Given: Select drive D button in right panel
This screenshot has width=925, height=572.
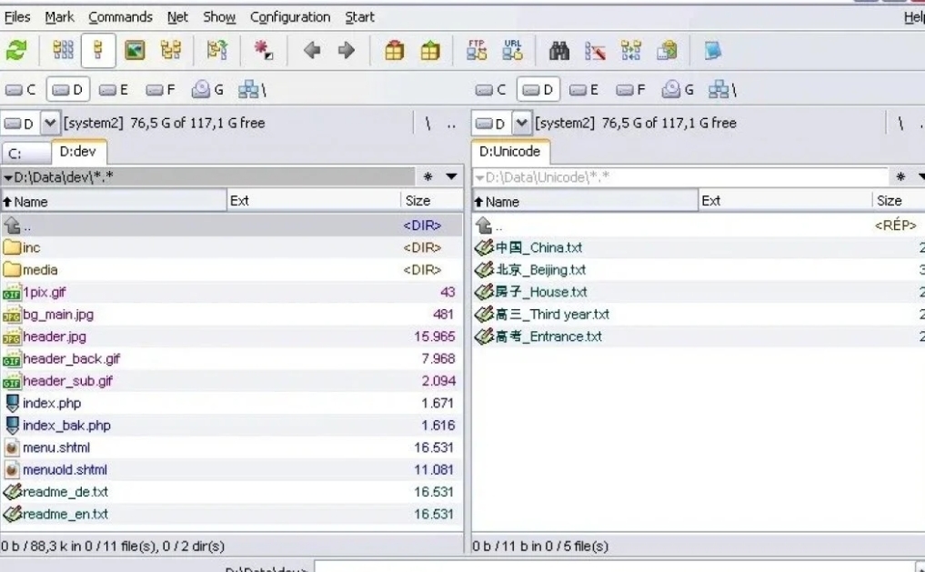Looking at the screenshot, I should (x=538, y=90).
